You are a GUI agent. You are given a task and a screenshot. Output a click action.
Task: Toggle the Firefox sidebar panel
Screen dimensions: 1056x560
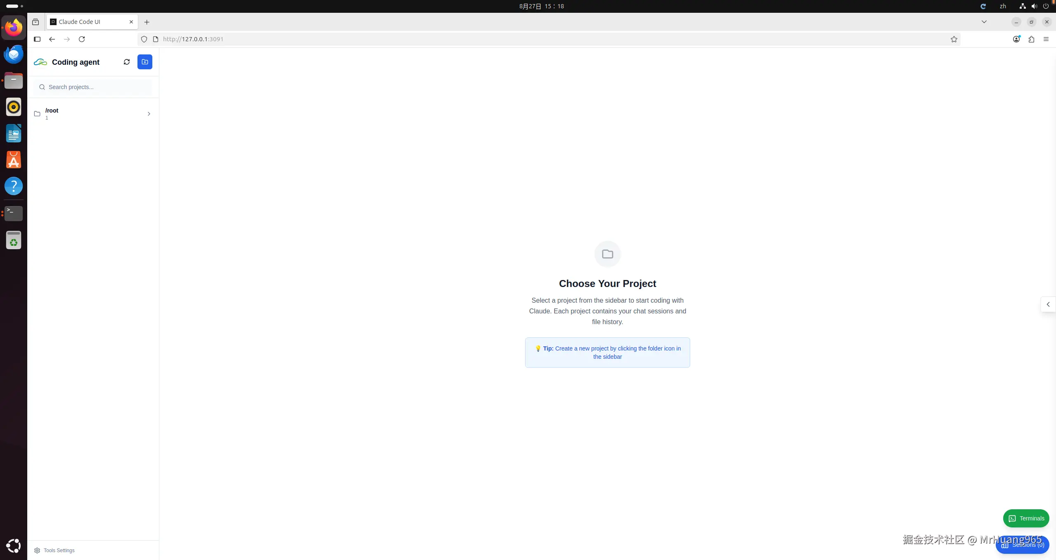(x=37, y=39)
